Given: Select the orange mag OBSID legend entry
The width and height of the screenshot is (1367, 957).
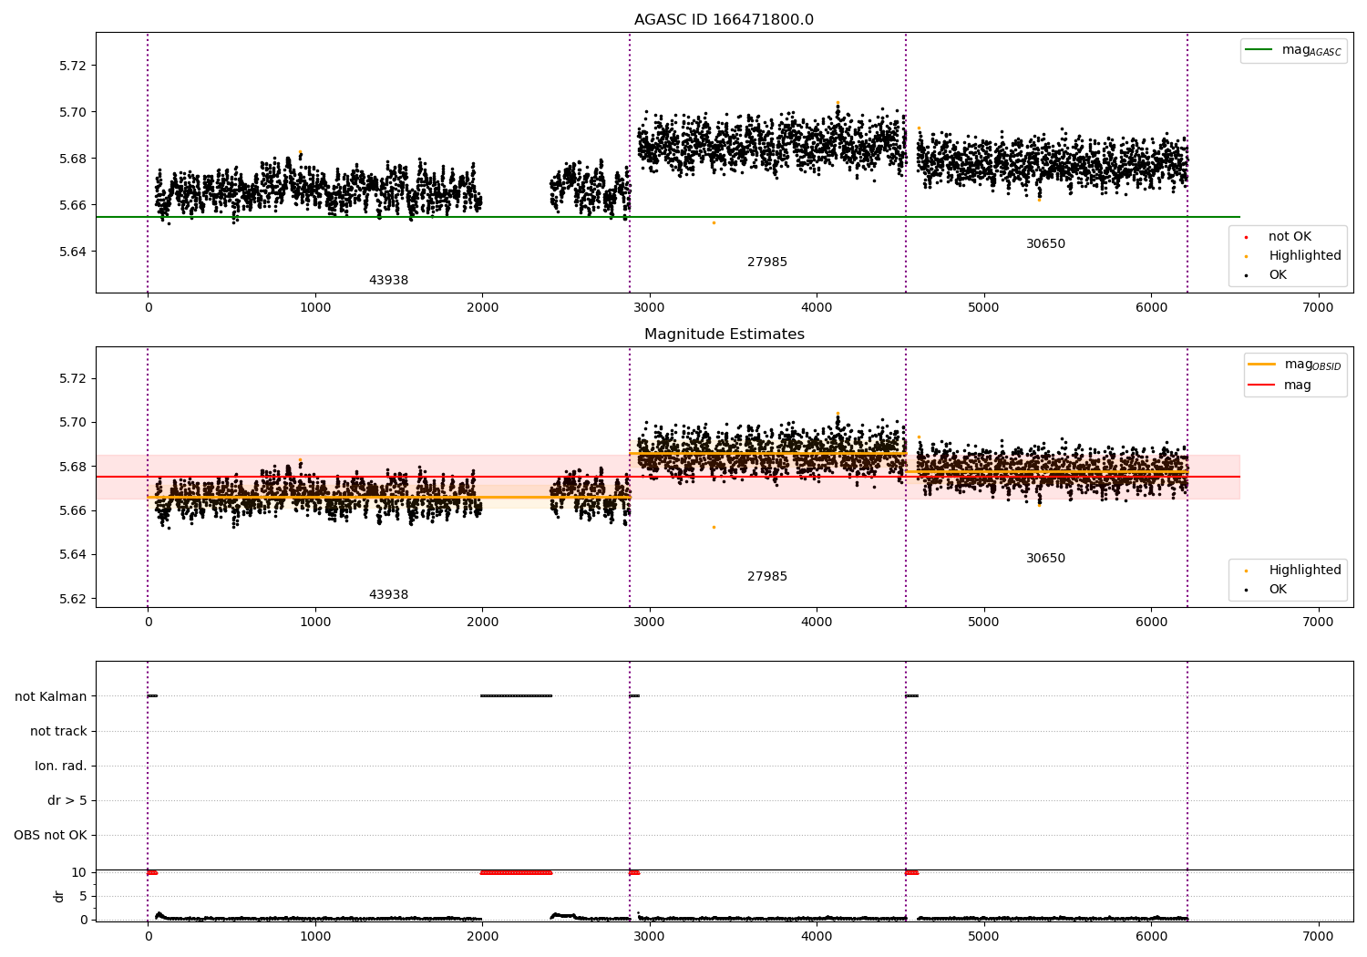Looking at the screenshot, I should [1294, 365].
